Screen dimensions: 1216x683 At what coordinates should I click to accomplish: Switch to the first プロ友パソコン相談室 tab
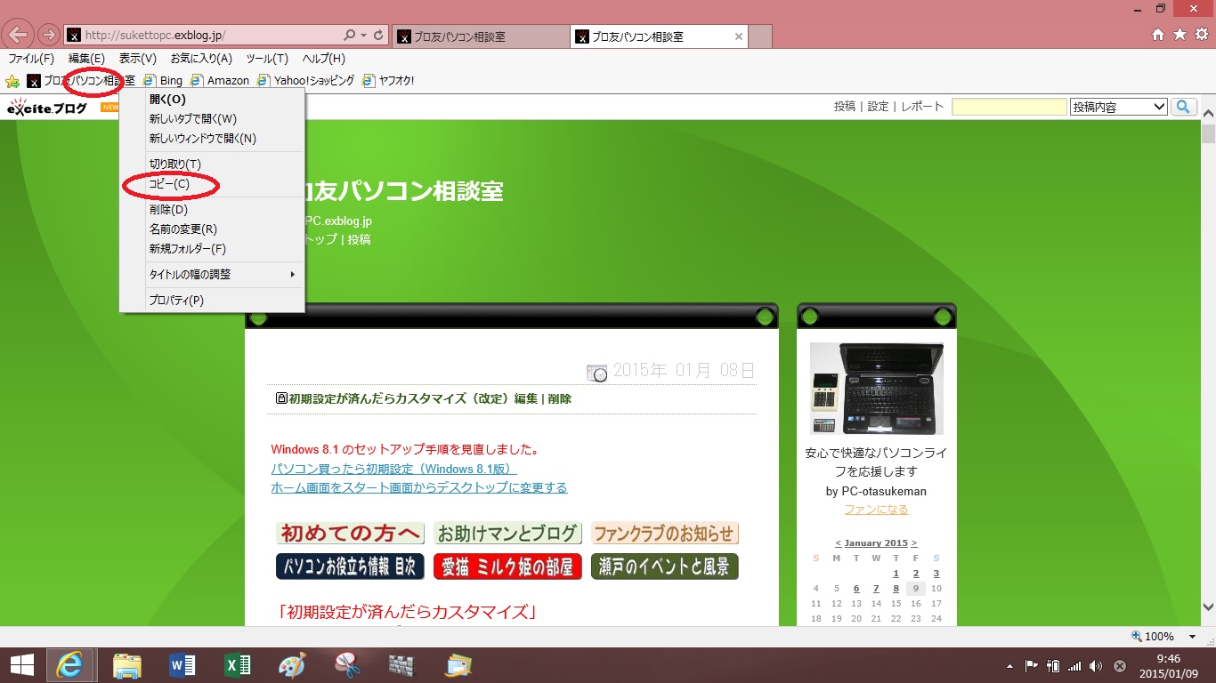(x=479, y=36)
